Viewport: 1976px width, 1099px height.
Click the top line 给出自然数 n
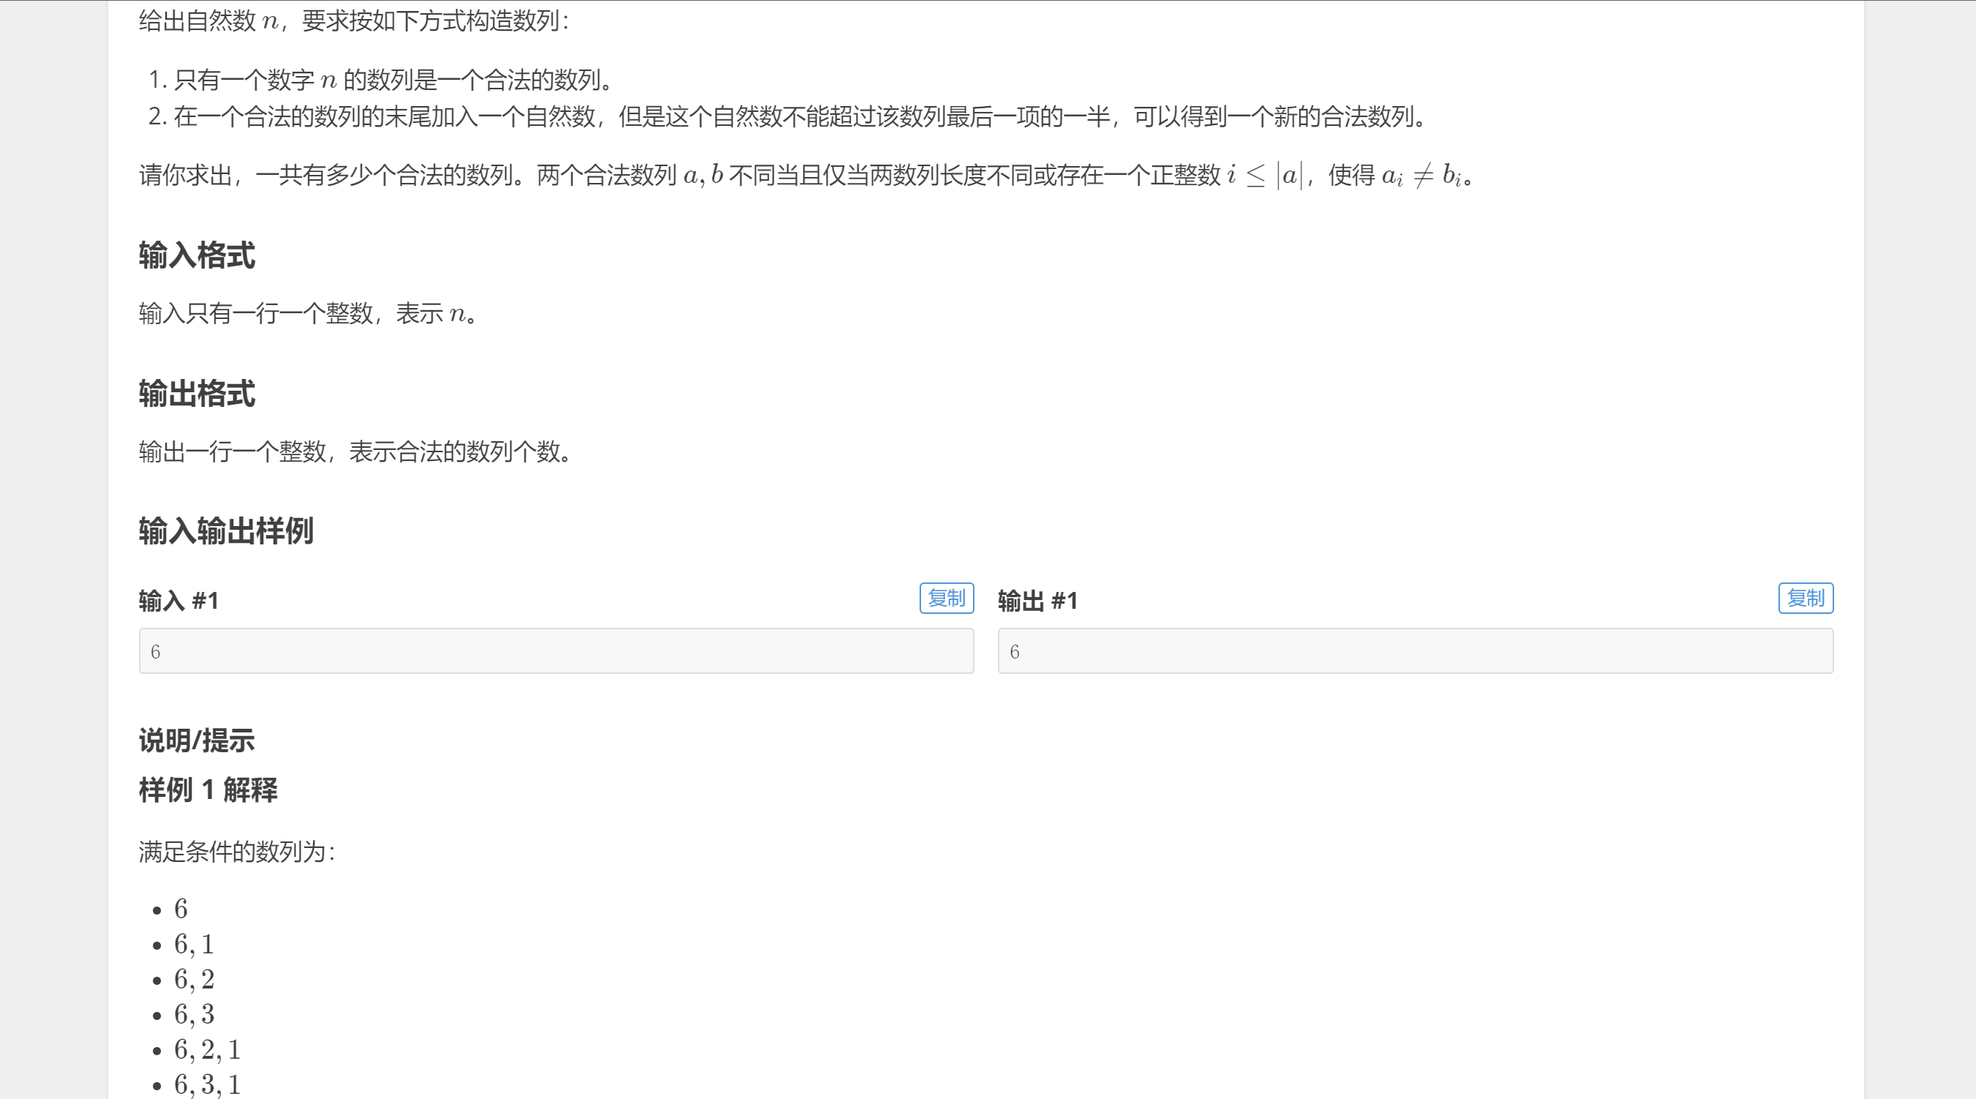353,20
